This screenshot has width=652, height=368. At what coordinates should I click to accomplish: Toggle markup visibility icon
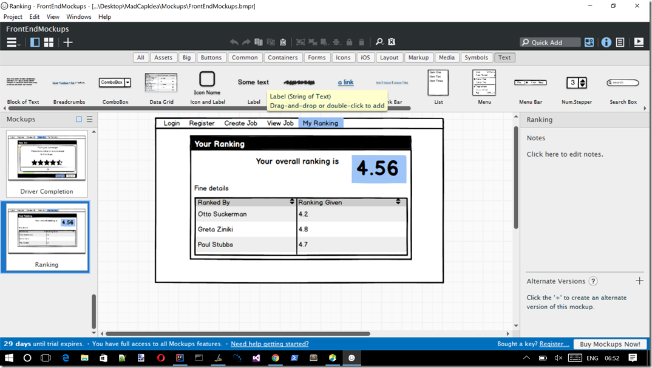click(392, 41)
